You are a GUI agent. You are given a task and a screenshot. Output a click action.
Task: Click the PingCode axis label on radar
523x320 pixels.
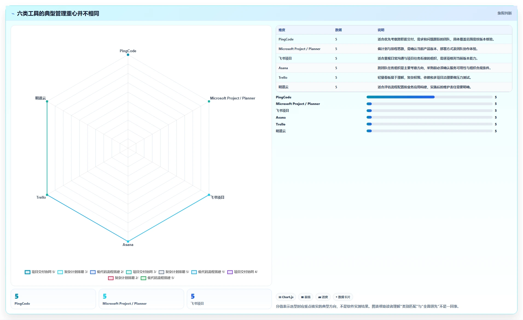[x=128, y=51]
